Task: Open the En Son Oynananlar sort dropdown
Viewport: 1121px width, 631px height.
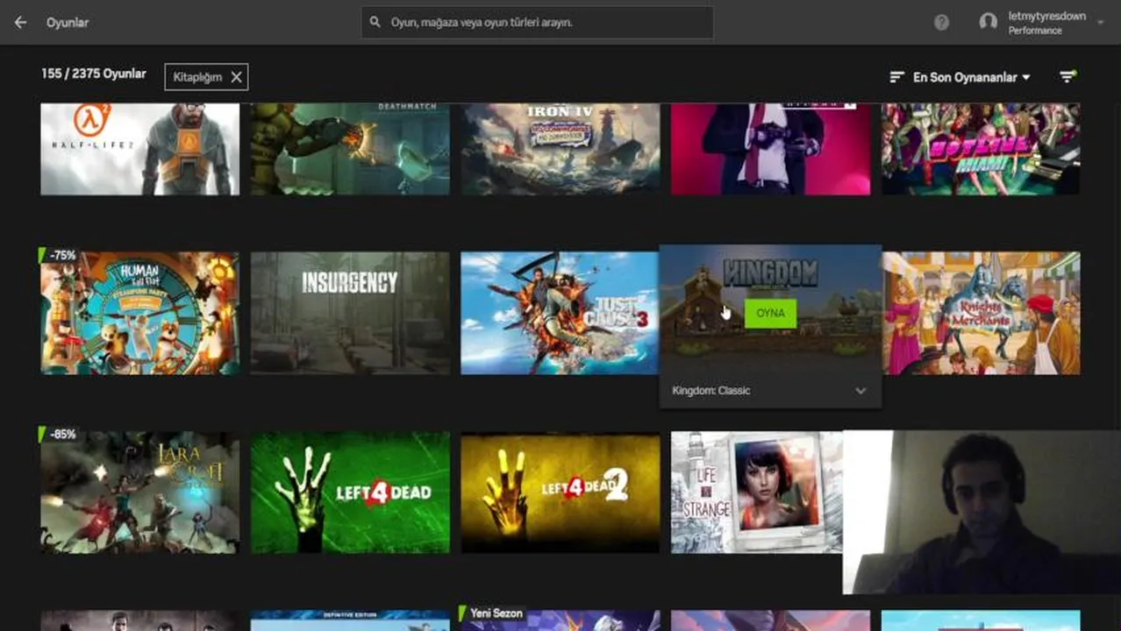Action: coord(972,77)
